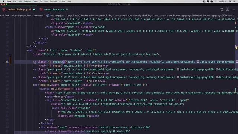Click the Genres span text
This screenshot has width=238, height=134.
pos(59,96)
